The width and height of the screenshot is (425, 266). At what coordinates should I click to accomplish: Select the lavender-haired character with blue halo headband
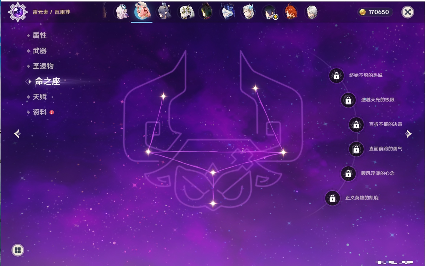pos(122,12)
